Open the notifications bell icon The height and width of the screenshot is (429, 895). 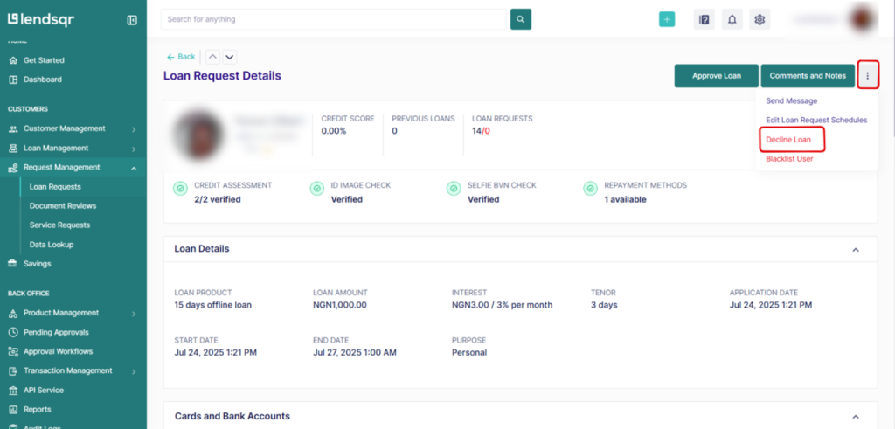(732, 19)
